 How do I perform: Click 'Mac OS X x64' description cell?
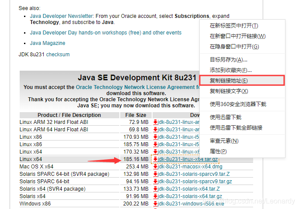[x=36, y=167]
